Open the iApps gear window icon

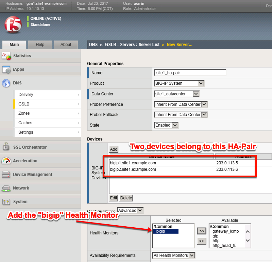click(x=6, y=69)
